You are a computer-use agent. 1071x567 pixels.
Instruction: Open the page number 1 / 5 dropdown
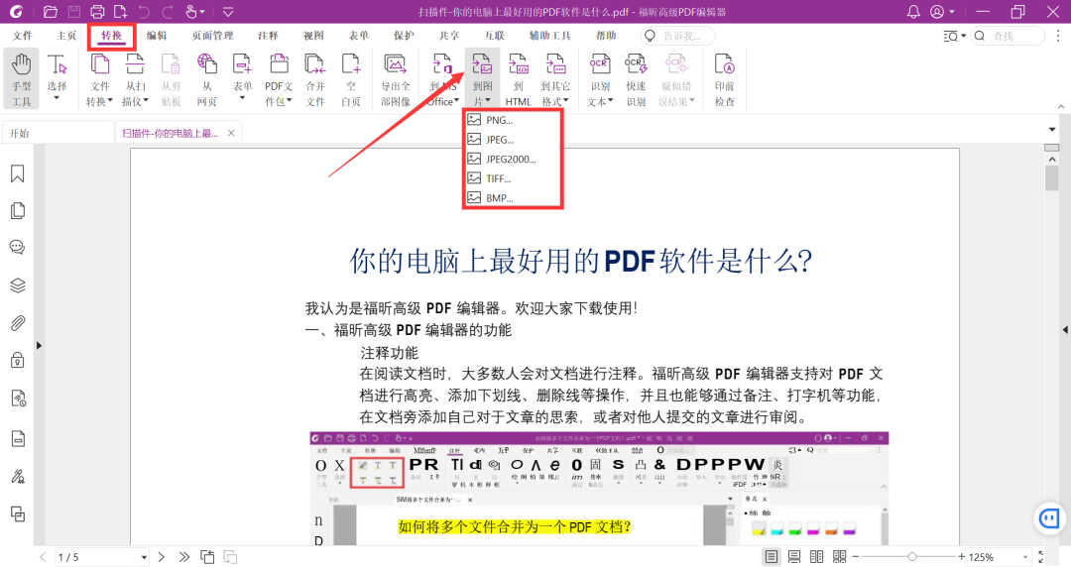tap(144, 557)
